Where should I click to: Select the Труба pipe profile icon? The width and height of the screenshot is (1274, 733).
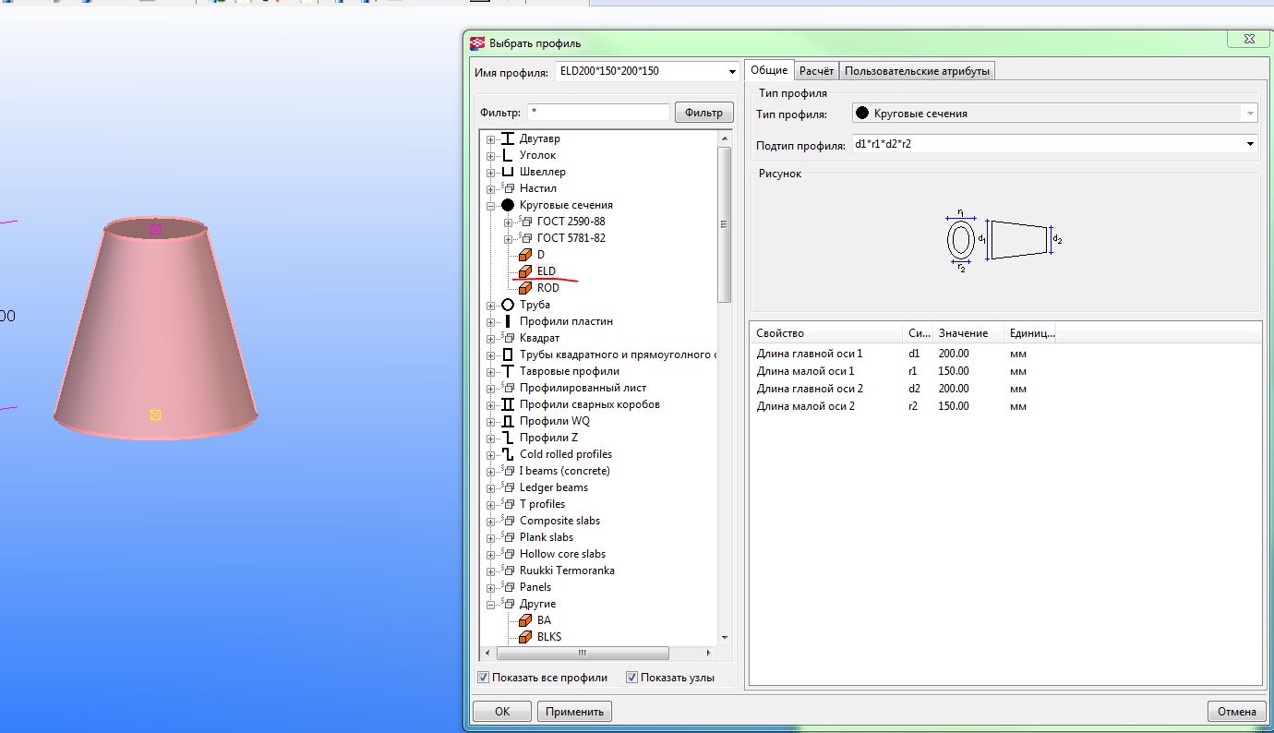pos(508,305)
